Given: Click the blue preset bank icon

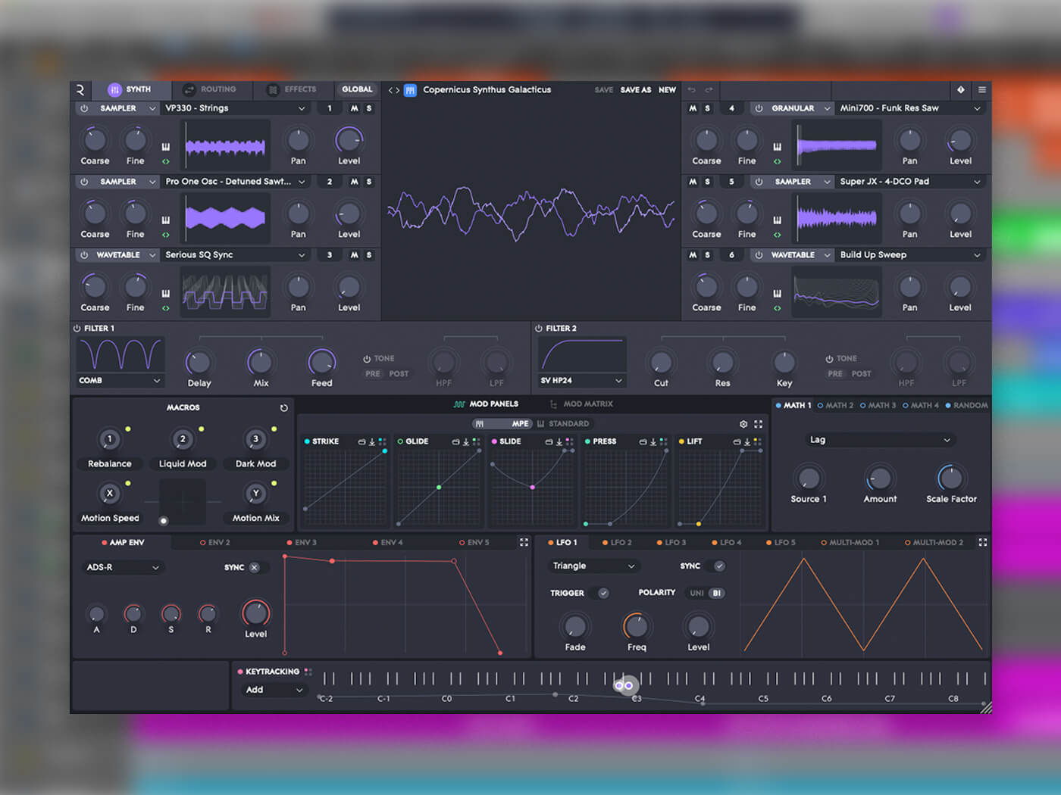Looking at the screenshot, I should coord(410,90).
